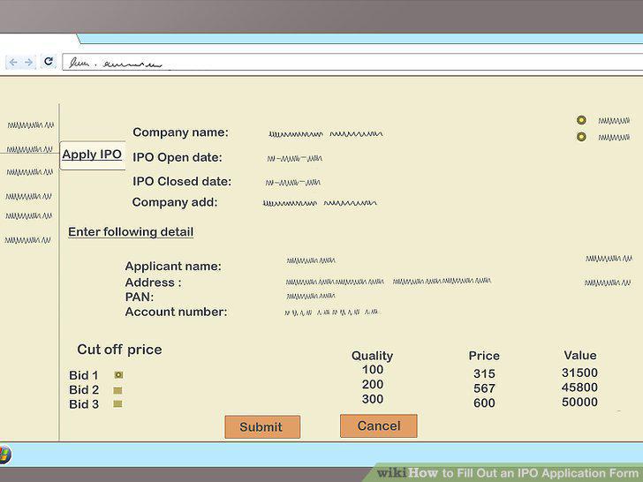Tick the Bid 3 cut off checkbox

click(117, 404)
